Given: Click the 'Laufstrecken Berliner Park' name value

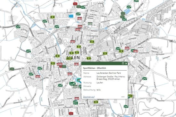Looking at the screenshot, I should click(x=109, y=73).
